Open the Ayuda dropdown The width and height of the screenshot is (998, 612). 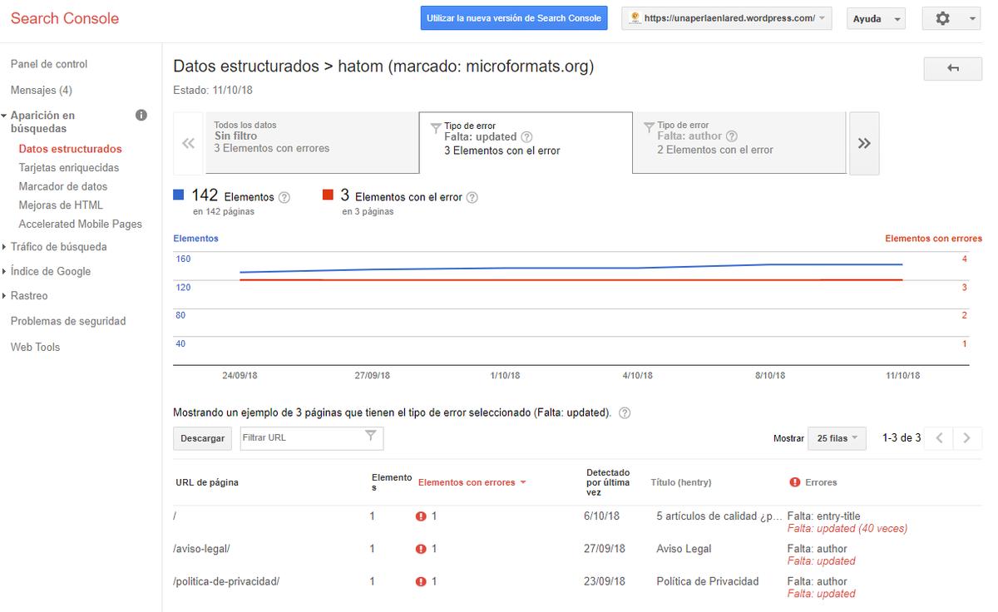coord(876,17)
